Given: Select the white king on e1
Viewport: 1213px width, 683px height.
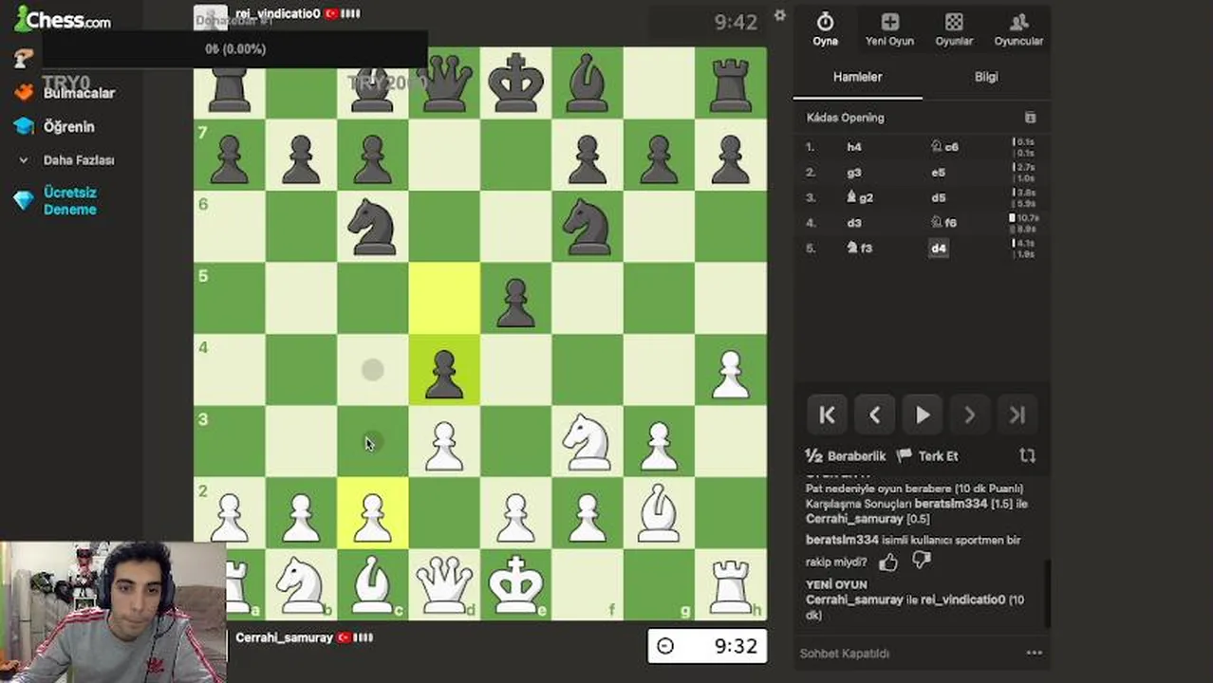Looking at the screenshot, I should click(515, 584).
